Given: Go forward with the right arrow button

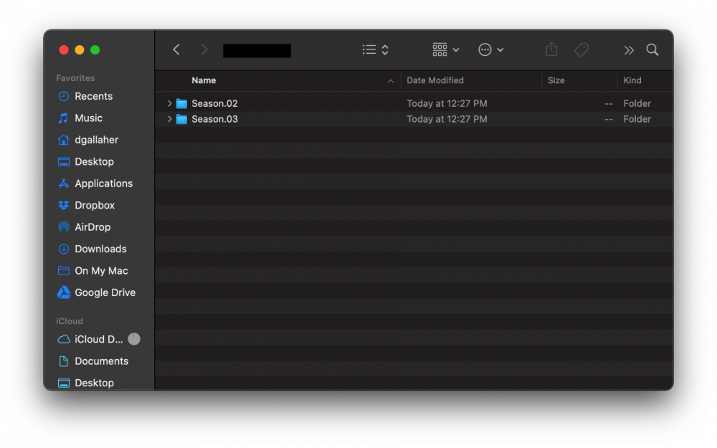Looking at the screenshot, I should (x=204, y=50).
